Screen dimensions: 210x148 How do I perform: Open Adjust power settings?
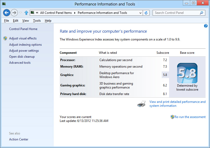[24, 51]
